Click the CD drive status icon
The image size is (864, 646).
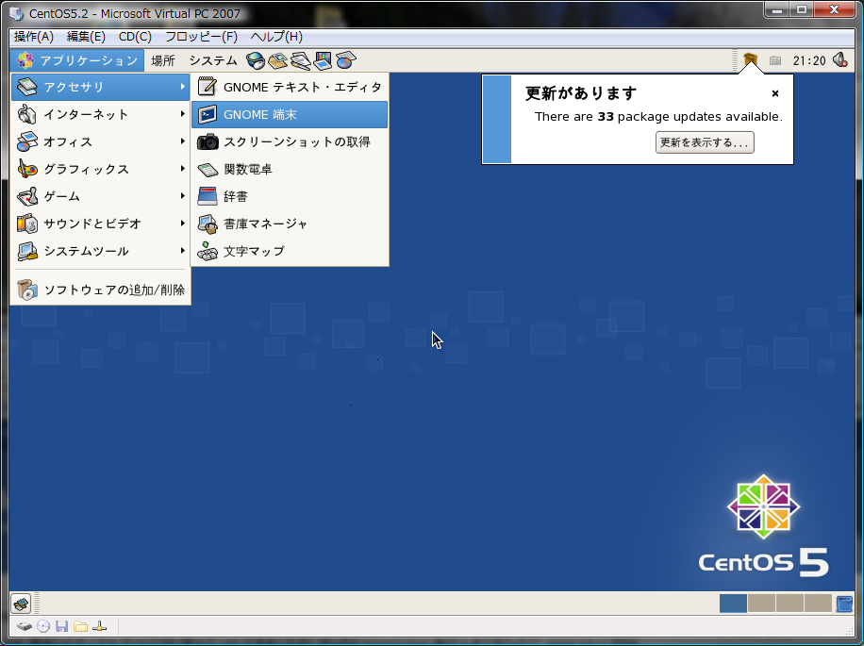click(x=43, y=627)
